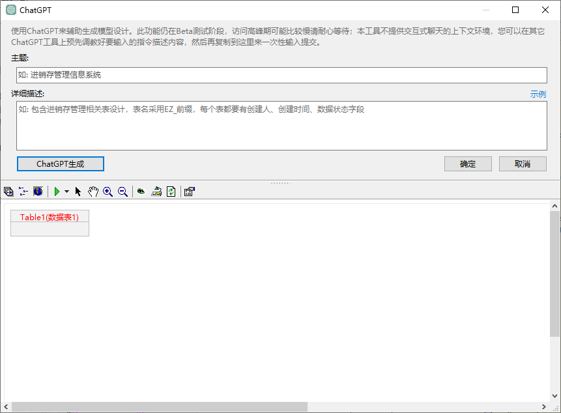Image resolution: width=561 pixels, height=413 pixels.
Task: Click the tree structure toolbar icon
Action: (x=23, y=192)
